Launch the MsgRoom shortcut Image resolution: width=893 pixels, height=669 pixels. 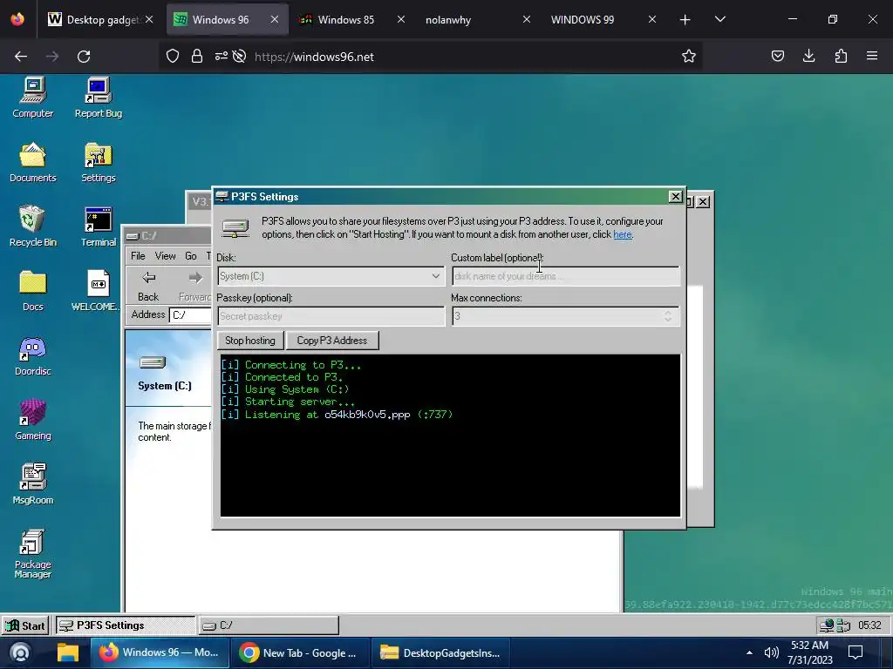33,484
